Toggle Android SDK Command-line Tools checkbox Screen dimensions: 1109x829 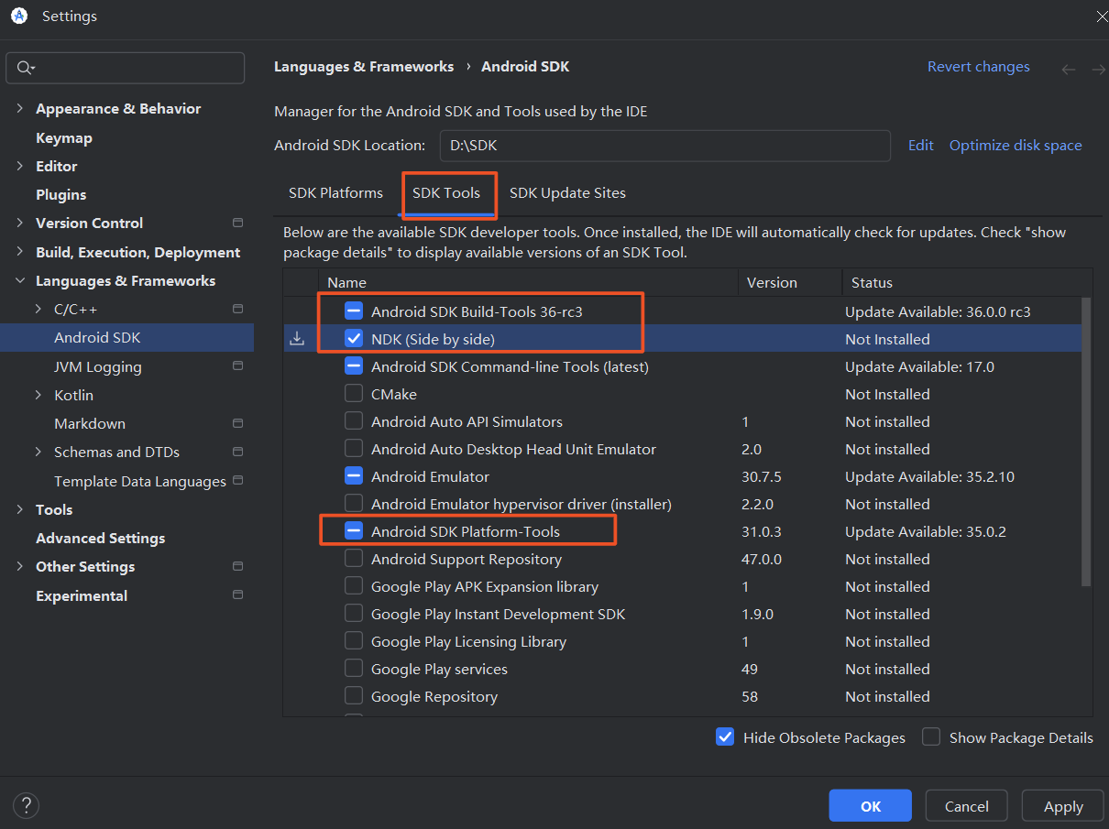354,366
